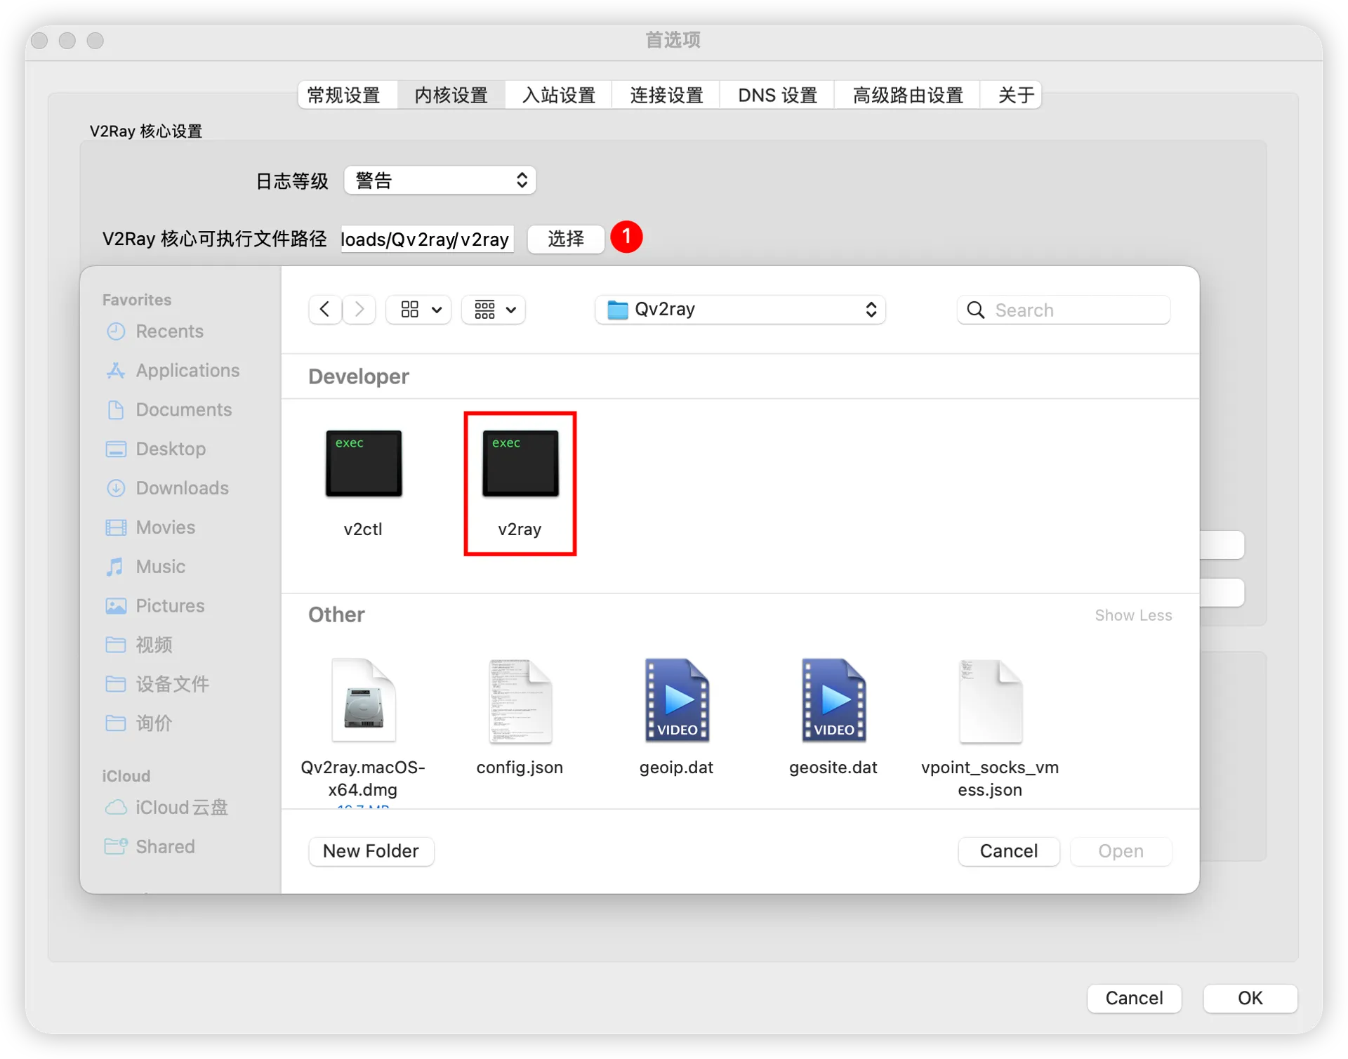Select the v2ctl executable icon
The width and height of the screenshot is (1348, 1059).
coord(363,463)
